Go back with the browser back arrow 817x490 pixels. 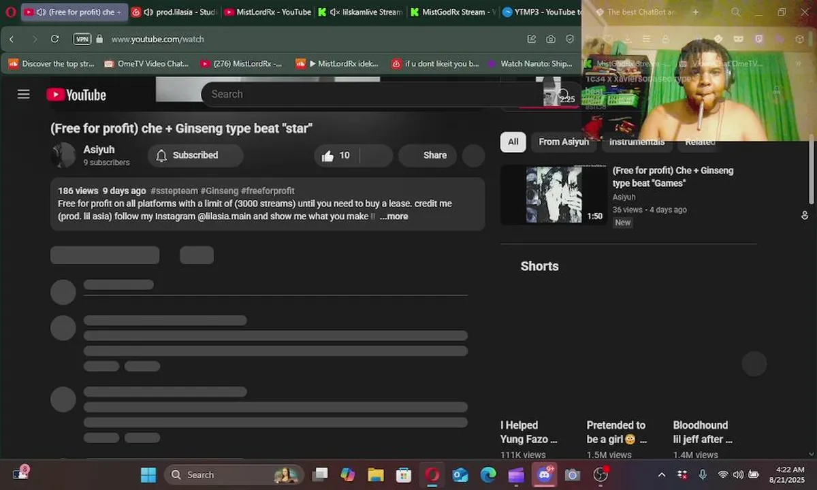12,39
